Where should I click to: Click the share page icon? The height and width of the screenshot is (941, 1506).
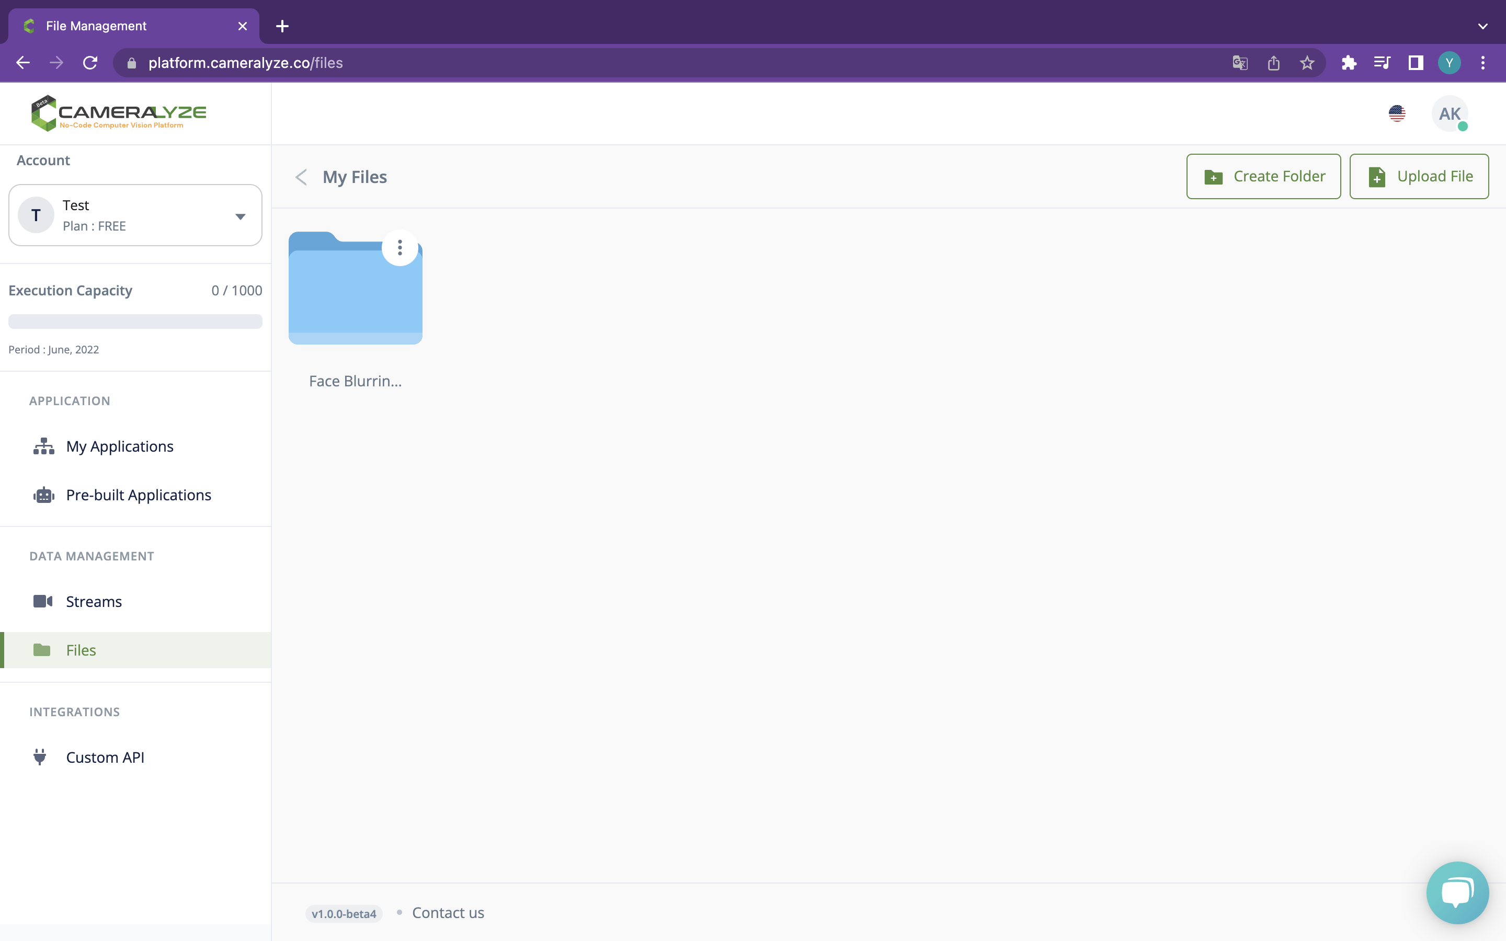pos(1273,63)
